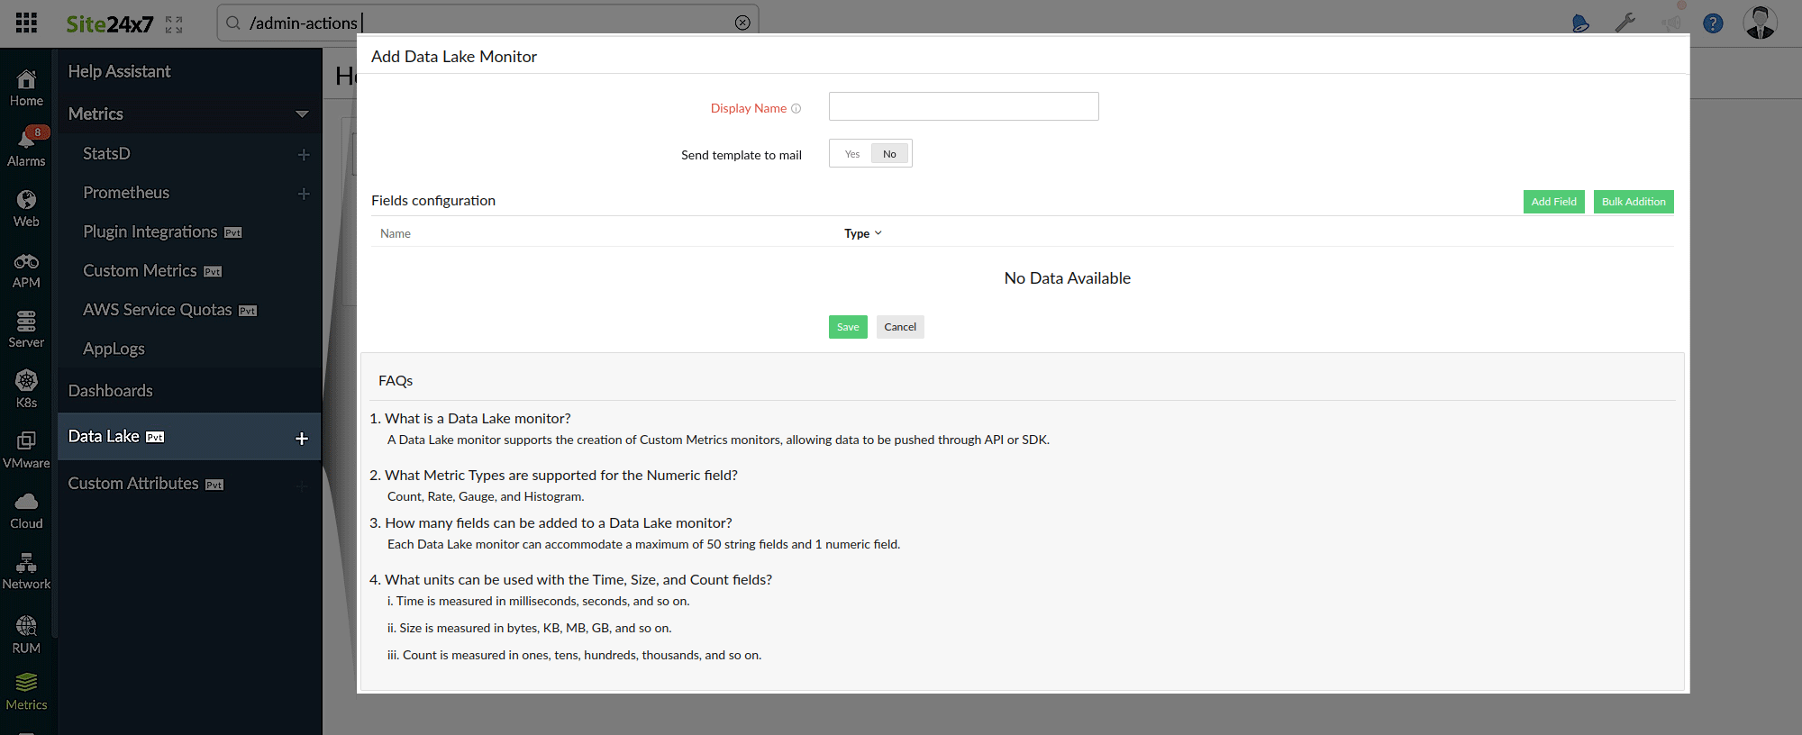This screenshot has width=1802, height=735.
Task: Open the APM section icon
Action: (26, 262)
